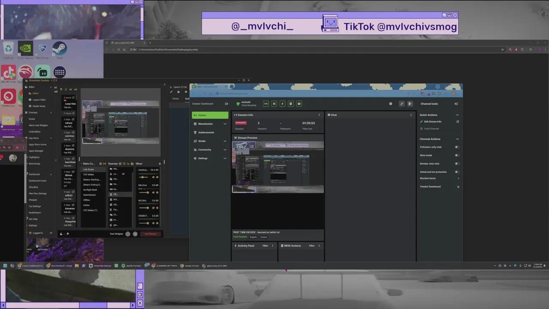This screenshot has height=309, width=549.
Task: Adjust Desktop audio volume slider
Action: pos(144,177)
